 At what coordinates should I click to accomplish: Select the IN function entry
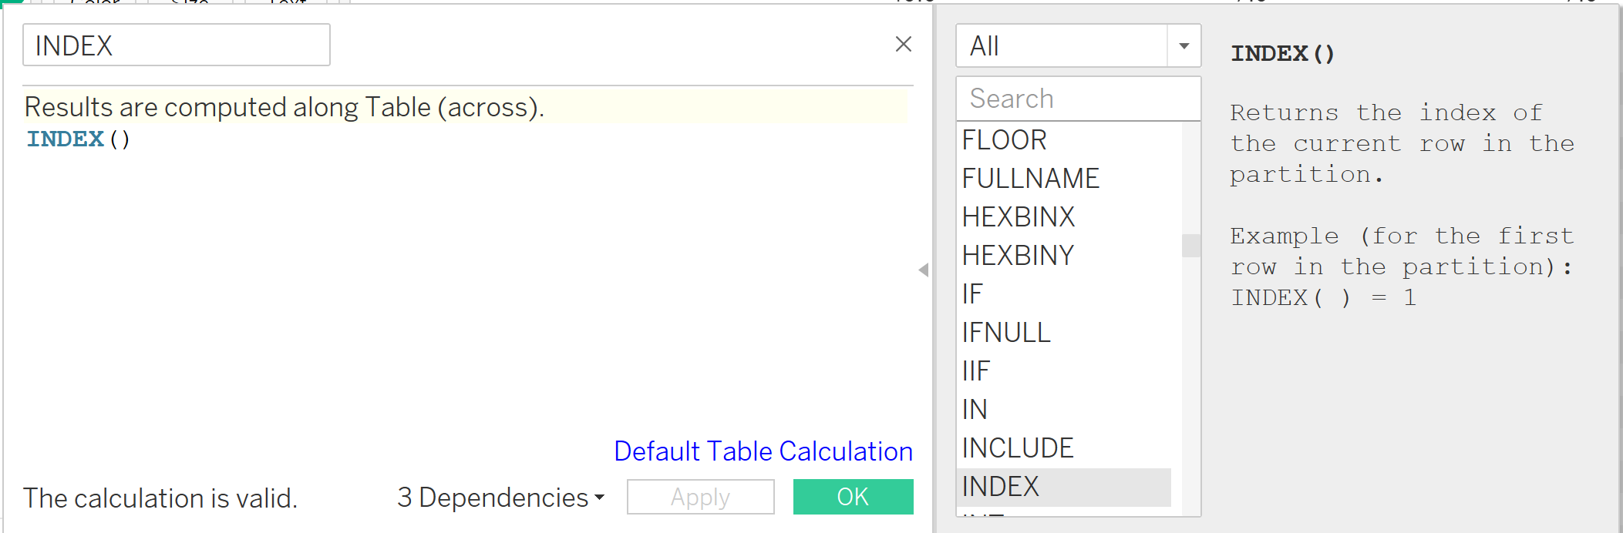pyautogui.click(x=975, y=410)
